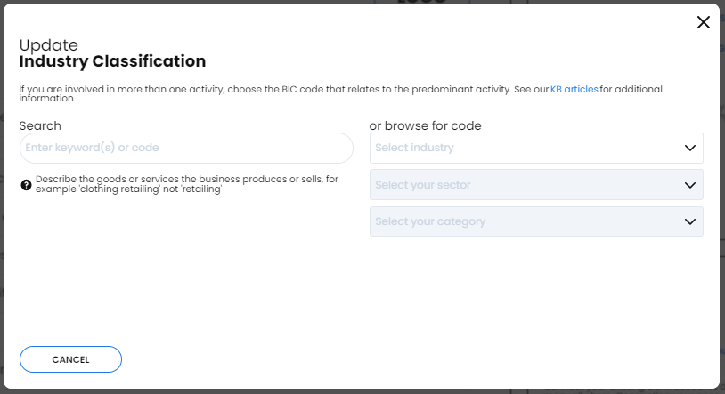Click the BIC code instruction paragraph

341,93
